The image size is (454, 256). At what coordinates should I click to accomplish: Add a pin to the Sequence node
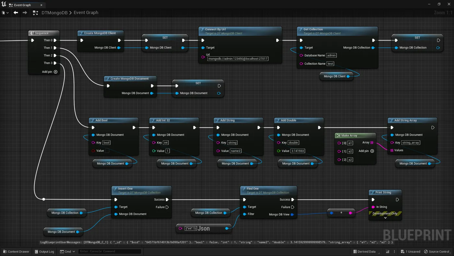50,72
